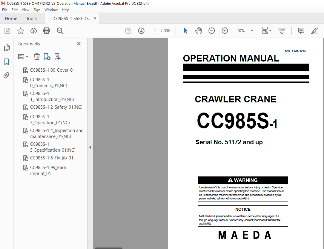Open the Window menu

(x=51, y=10)
